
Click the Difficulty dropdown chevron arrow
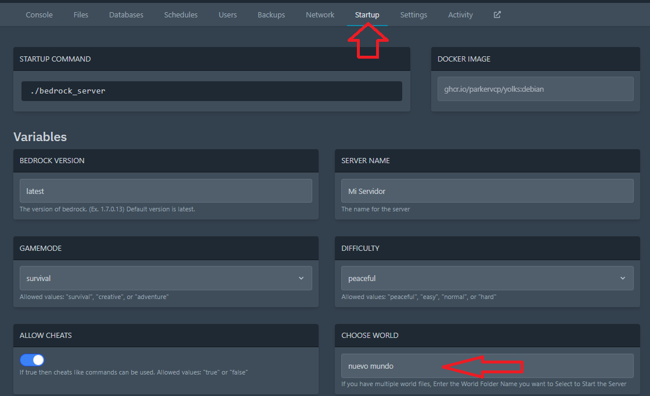click(x=623, y=278)
